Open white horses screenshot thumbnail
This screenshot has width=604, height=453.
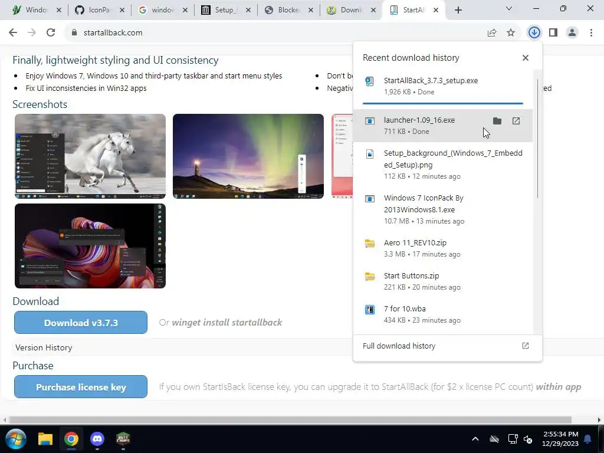tap(90, 156)
